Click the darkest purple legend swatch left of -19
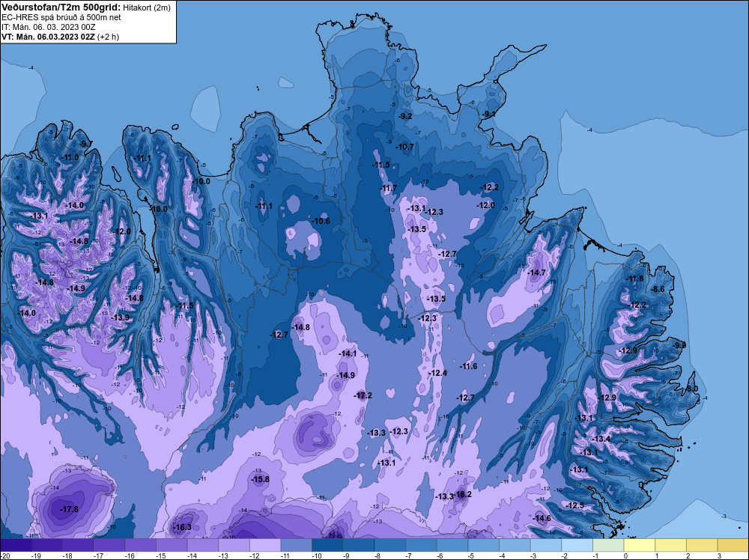This screenshot has width=749, height=560. tap(16, 545)
